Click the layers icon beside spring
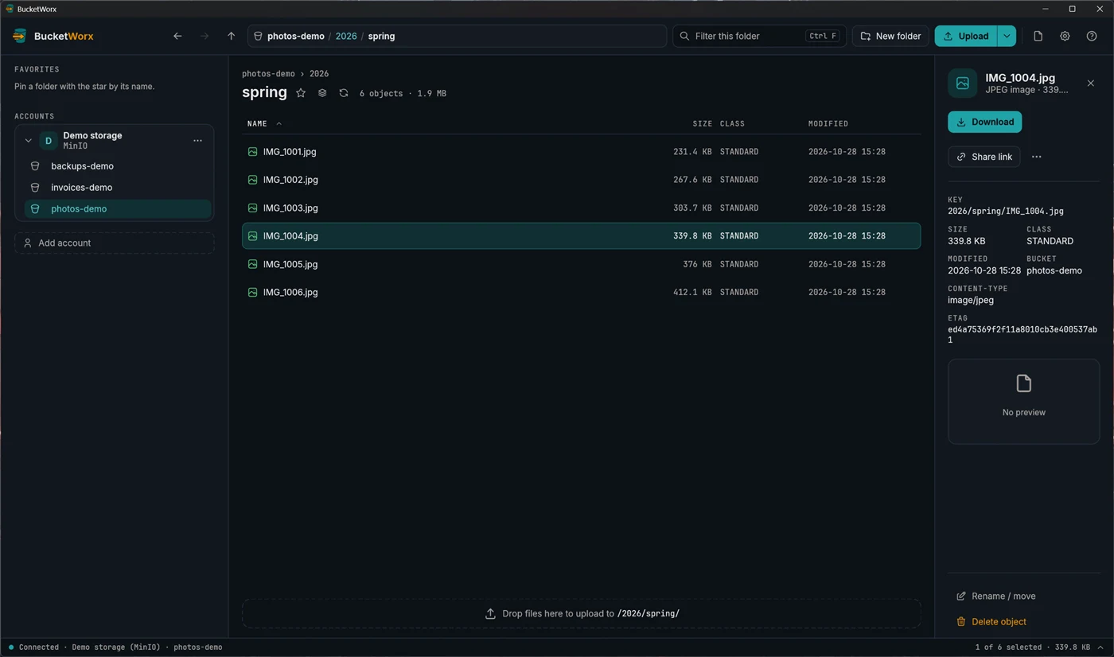 click(322, 93)
